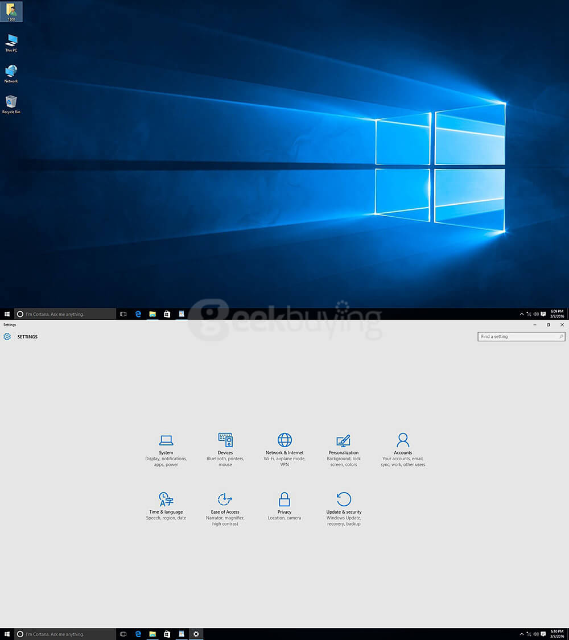
Task: Open the Accounts settings category
Action: [x=403, y=450]
